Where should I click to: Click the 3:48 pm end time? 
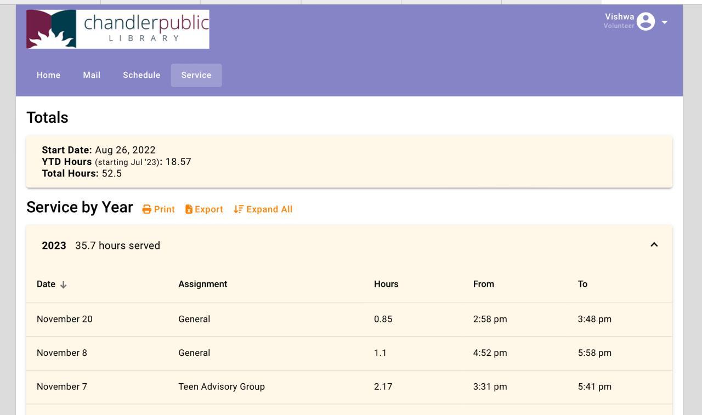pos(595,319)
